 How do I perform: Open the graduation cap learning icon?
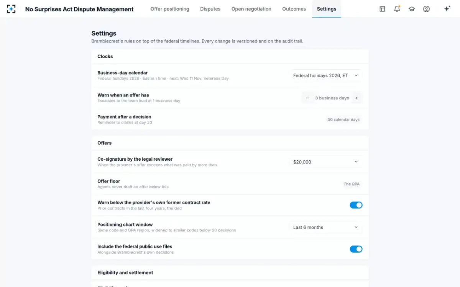412,9
